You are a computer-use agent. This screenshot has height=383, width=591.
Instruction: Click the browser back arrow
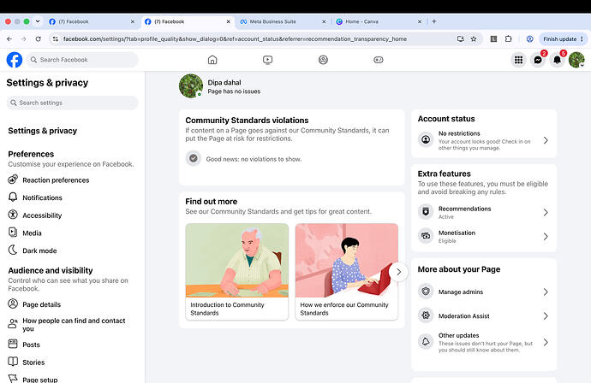click(x=9, y=38)
